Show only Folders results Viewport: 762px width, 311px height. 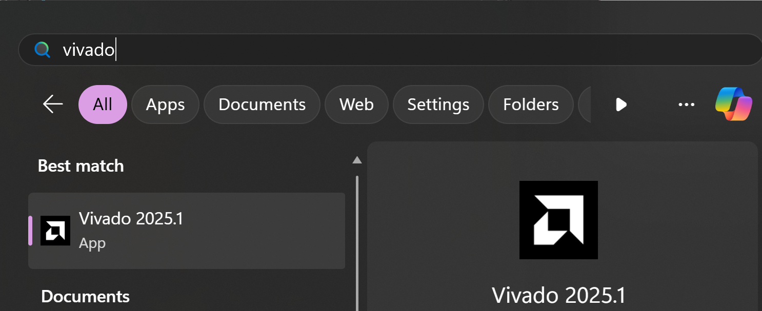[x=531, y=105]
